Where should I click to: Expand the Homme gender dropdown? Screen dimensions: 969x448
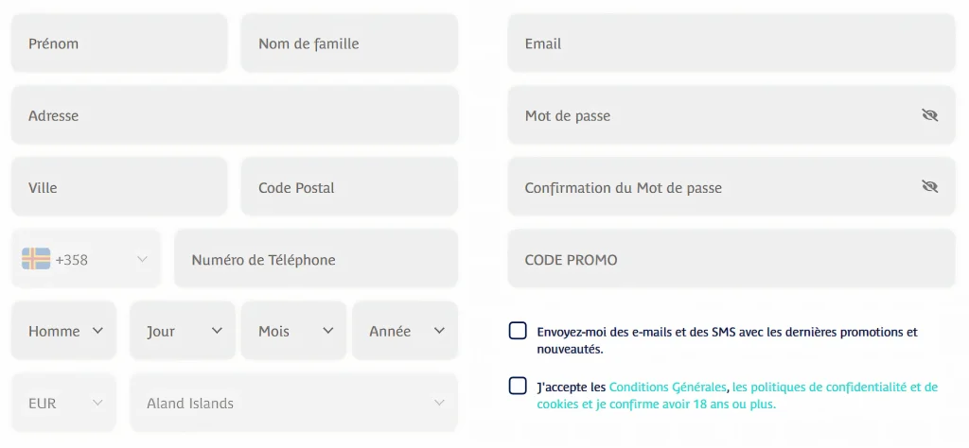pos(64,331)
